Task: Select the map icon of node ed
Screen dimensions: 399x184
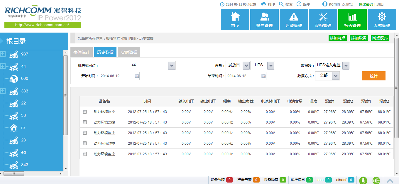Action: coord(14,153)
